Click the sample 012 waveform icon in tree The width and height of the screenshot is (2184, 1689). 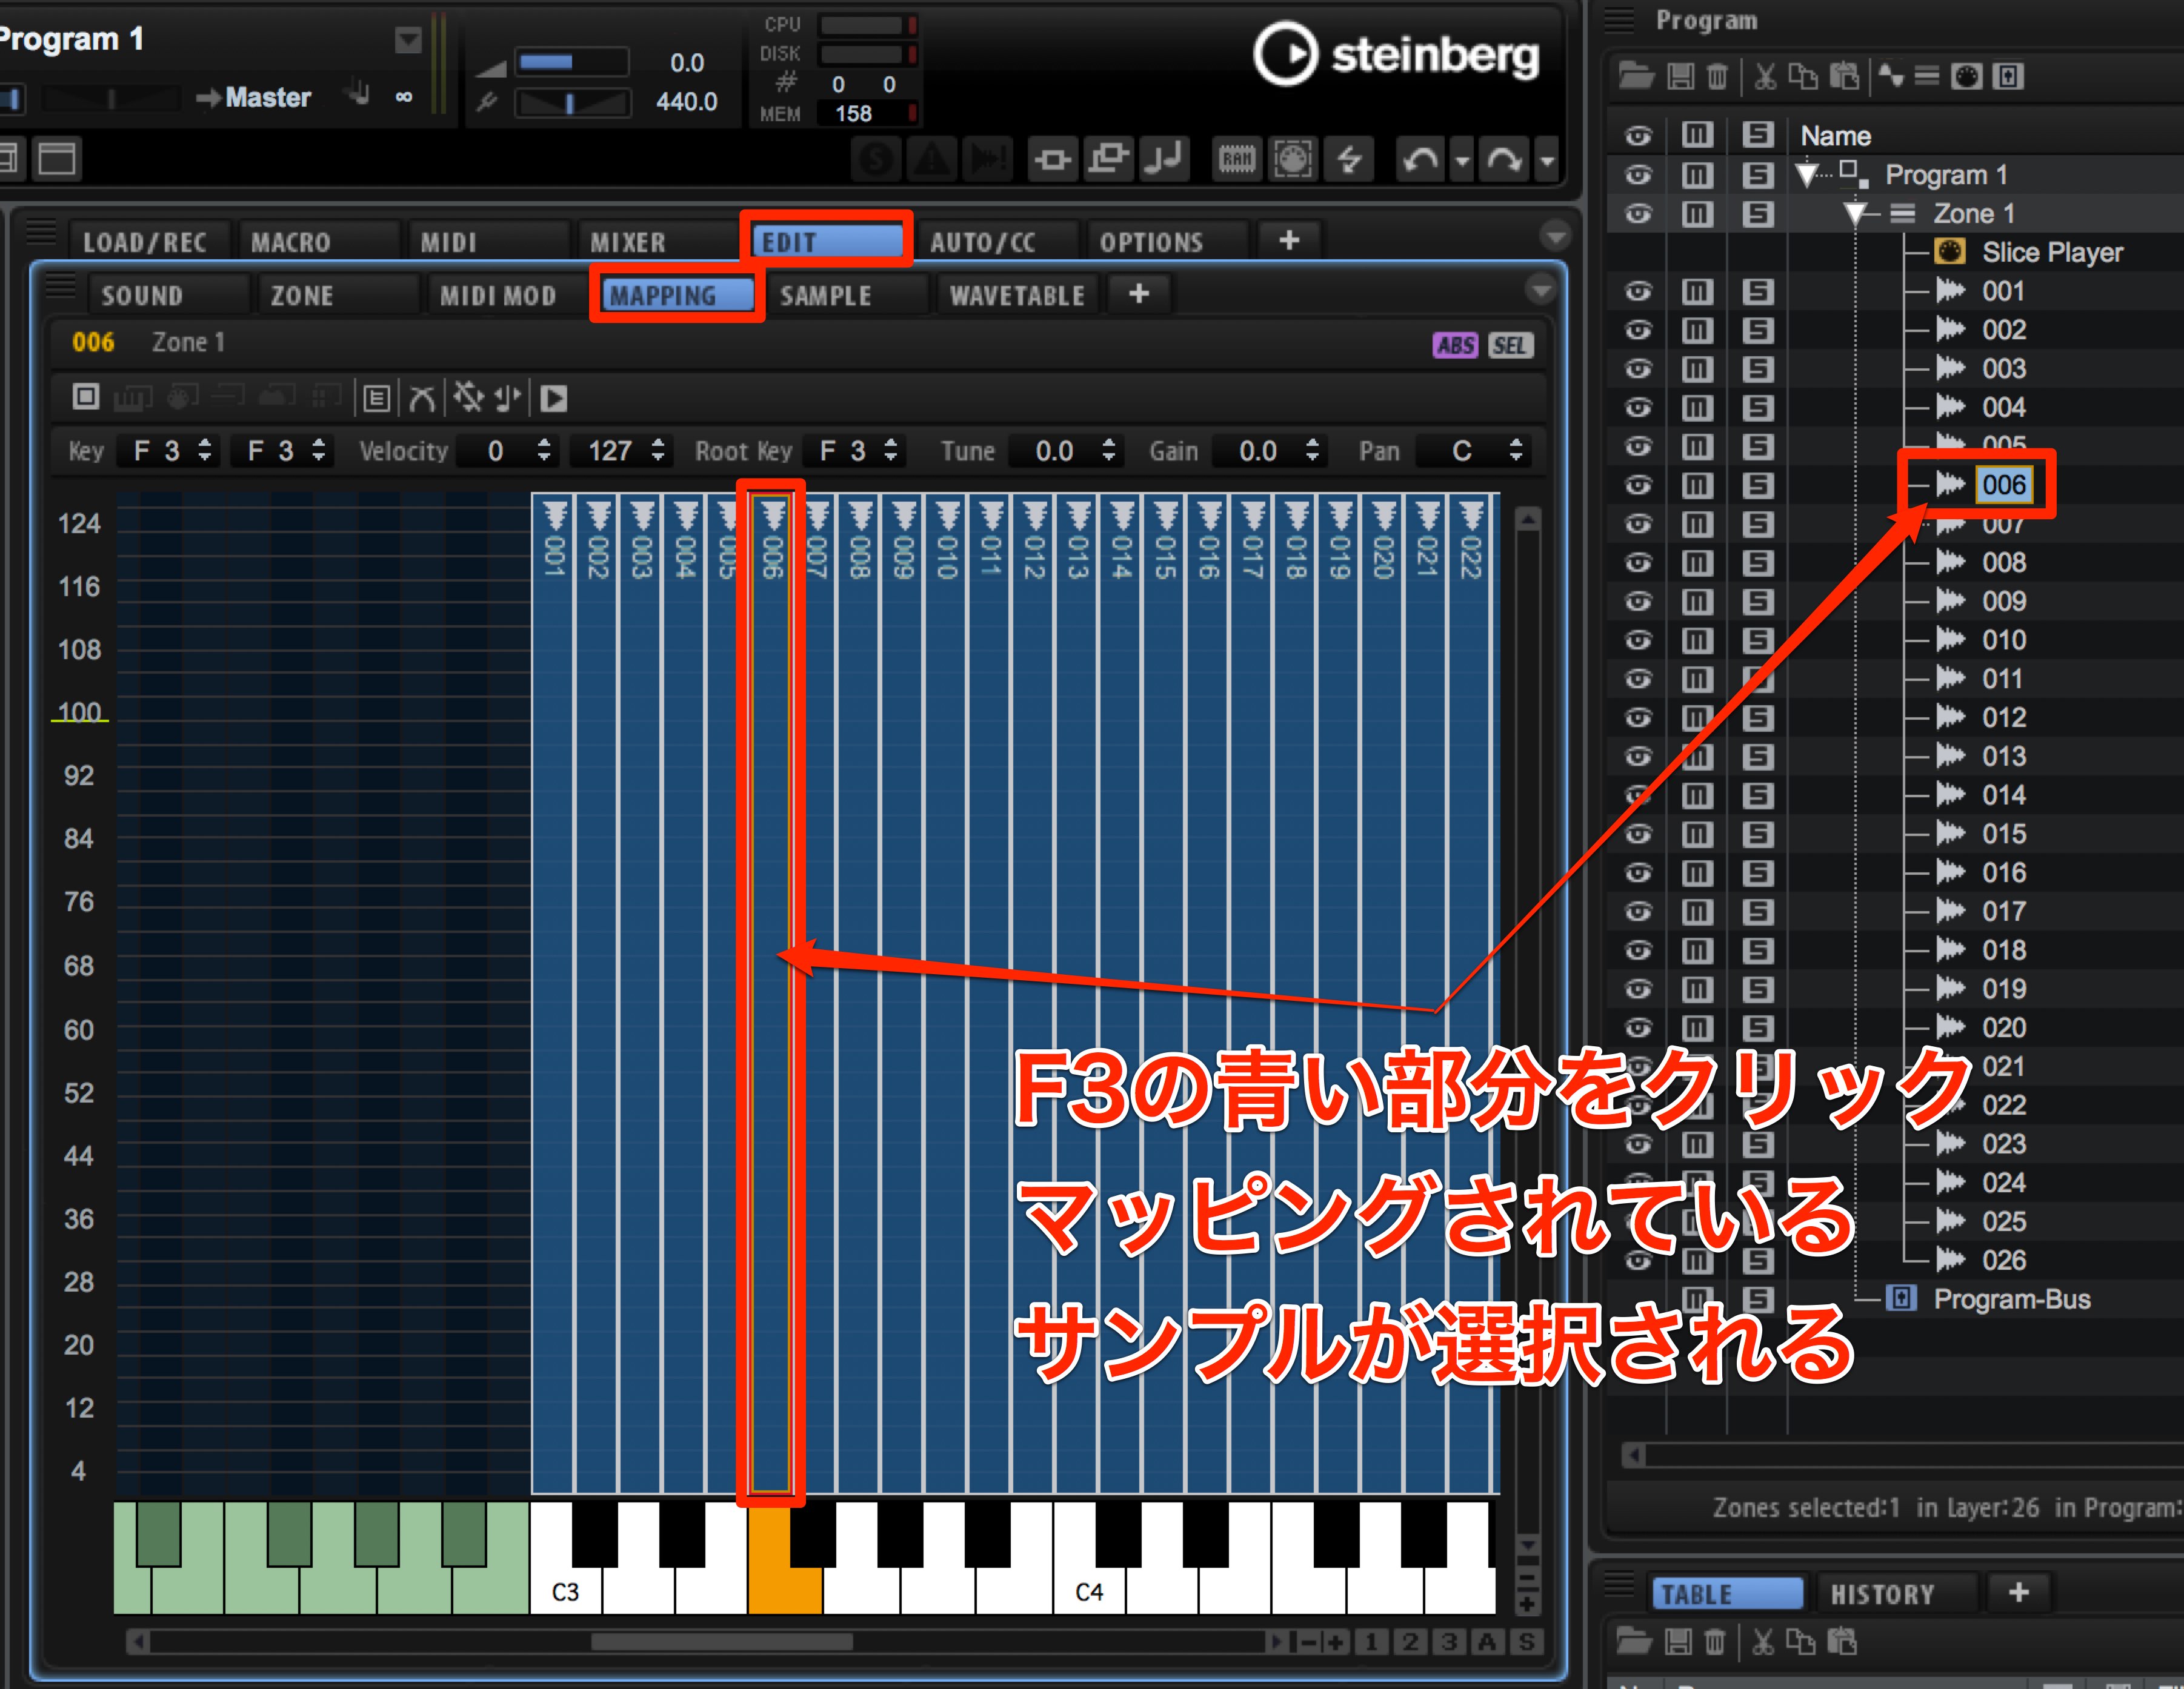pos(1950,717)
